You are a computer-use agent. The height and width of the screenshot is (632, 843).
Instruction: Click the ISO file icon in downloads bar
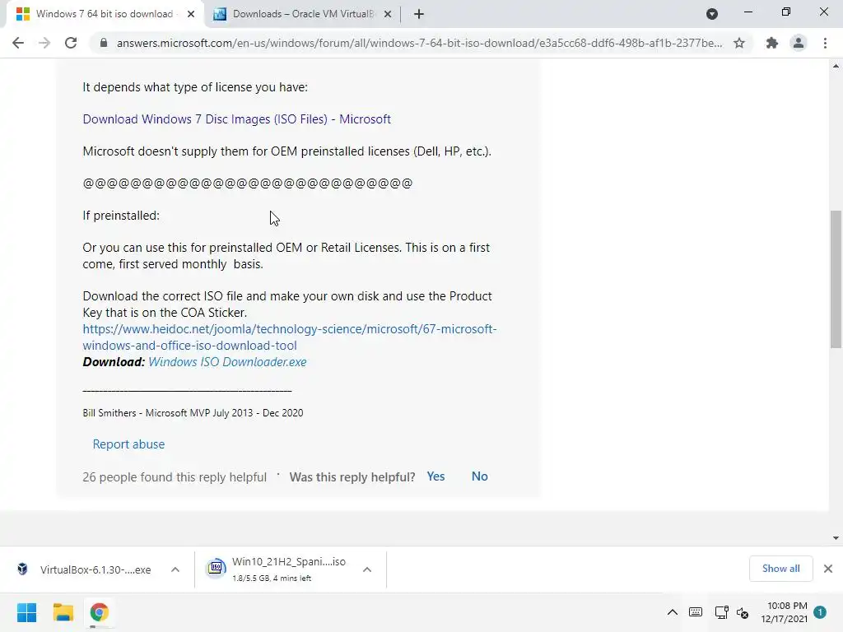[x=216, y=568]
